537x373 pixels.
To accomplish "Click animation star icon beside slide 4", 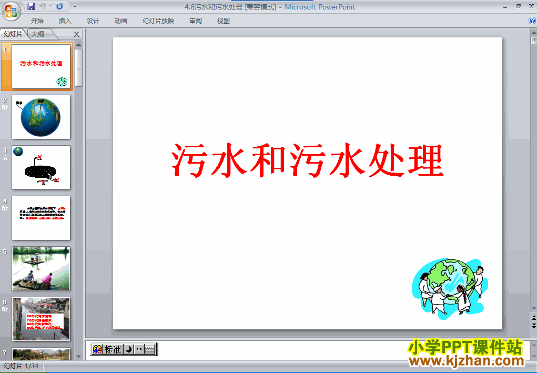I will pyautogui.click(x=5, y=208).
